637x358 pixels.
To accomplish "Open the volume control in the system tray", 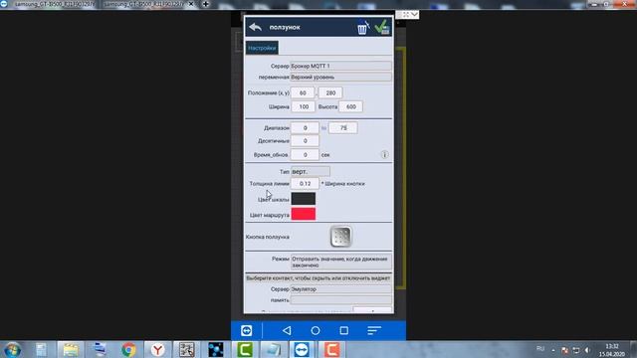I will coord(587,350).
